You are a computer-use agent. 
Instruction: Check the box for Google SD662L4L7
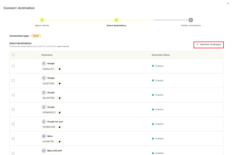[13, 66]
